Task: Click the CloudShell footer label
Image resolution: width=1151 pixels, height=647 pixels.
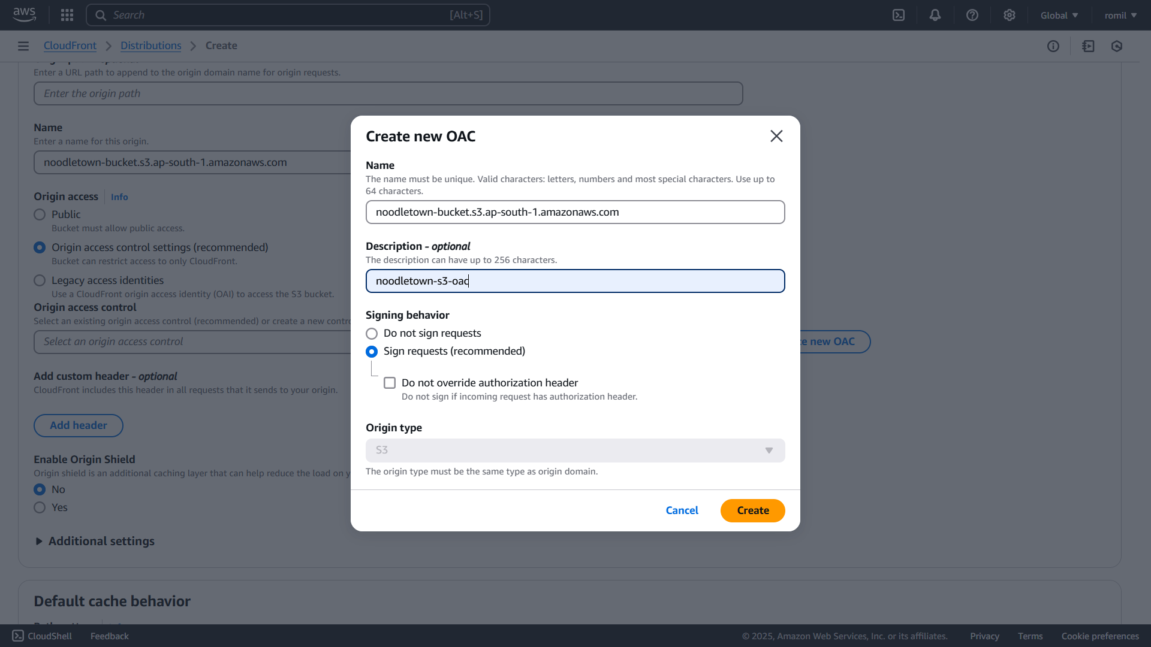Action: click(x=50, y=636)
